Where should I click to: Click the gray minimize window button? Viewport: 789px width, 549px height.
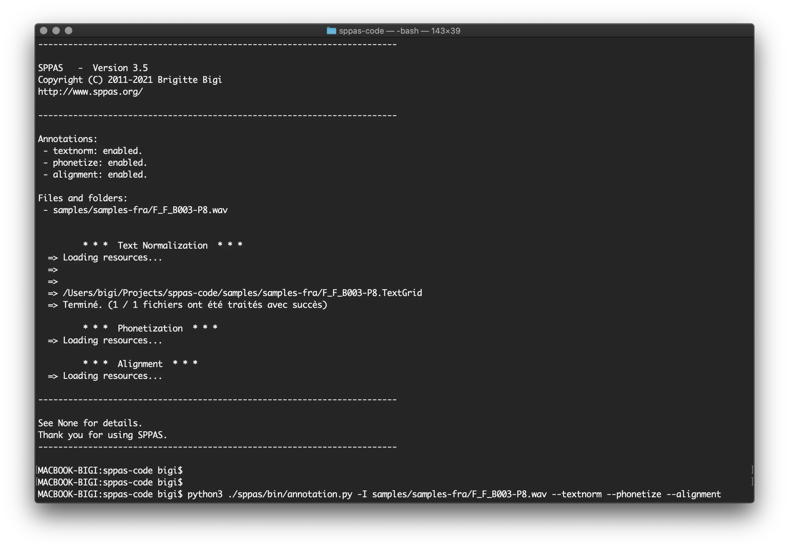tap(56, 31)
